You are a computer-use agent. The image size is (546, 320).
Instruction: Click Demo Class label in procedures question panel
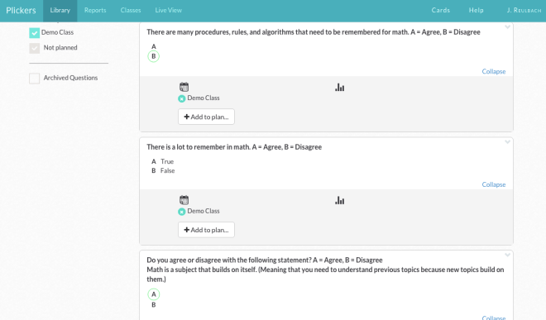(204, 98)
